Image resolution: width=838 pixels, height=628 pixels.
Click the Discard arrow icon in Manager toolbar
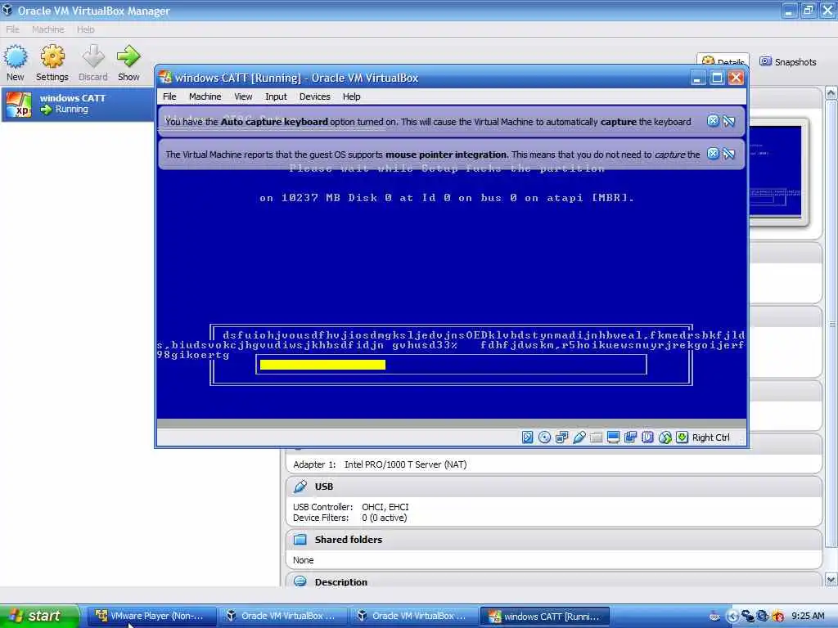pos(93,56)
